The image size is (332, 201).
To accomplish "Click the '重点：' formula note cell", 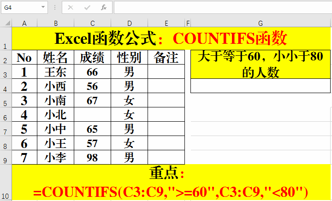I will [x=171, y=183].
